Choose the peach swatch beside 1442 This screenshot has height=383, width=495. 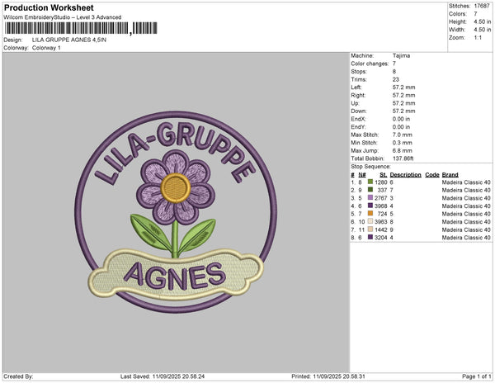(x=370, y=229)
